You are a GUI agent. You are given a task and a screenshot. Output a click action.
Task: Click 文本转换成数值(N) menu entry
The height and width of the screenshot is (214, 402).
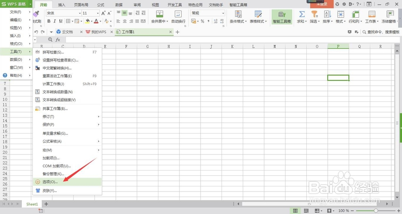coord(68,92)
